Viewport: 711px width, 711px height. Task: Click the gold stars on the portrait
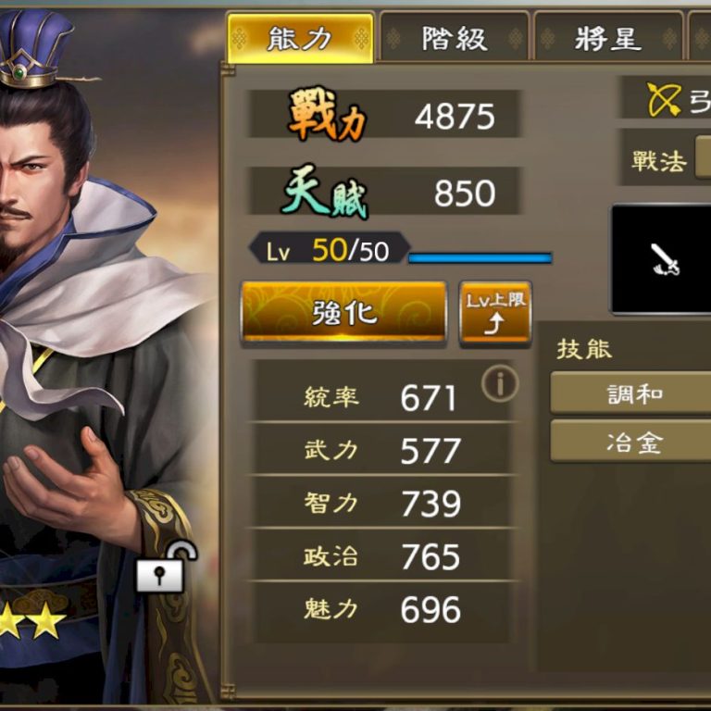point(31,621)
